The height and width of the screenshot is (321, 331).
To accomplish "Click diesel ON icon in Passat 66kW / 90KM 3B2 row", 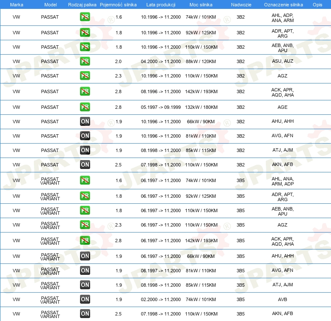I will [85, 122].
